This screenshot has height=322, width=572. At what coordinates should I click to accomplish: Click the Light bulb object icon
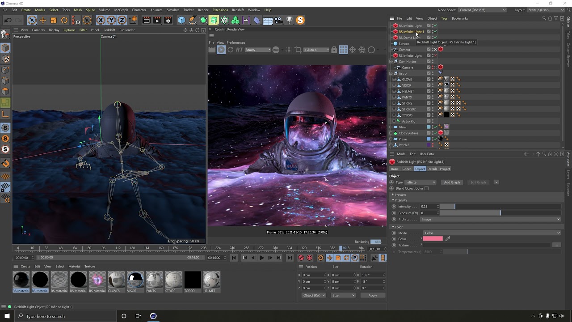tap(290, 20)
